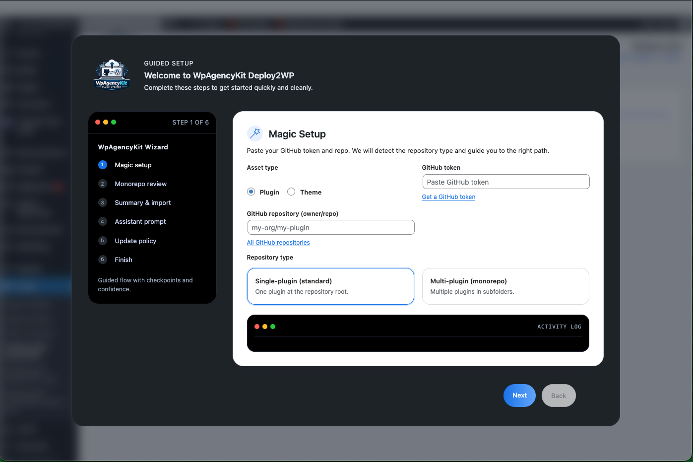Click the magic wand icon beside Magic Setup

[x=255, y=133]
